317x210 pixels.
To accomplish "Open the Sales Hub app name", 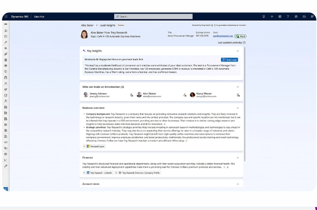I will [x=39, y=16].
